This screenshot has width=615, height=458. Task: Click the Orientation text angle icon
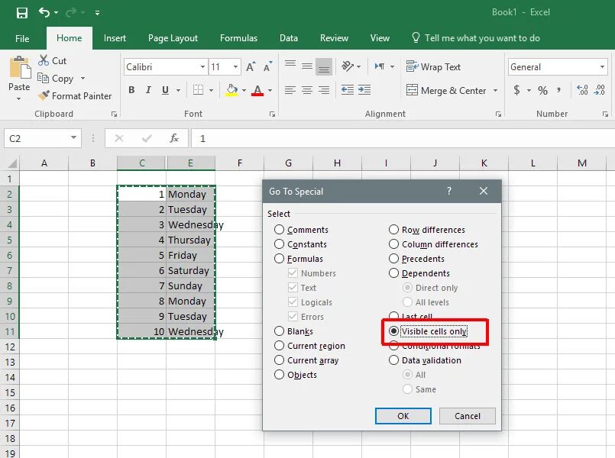point(348,66)
